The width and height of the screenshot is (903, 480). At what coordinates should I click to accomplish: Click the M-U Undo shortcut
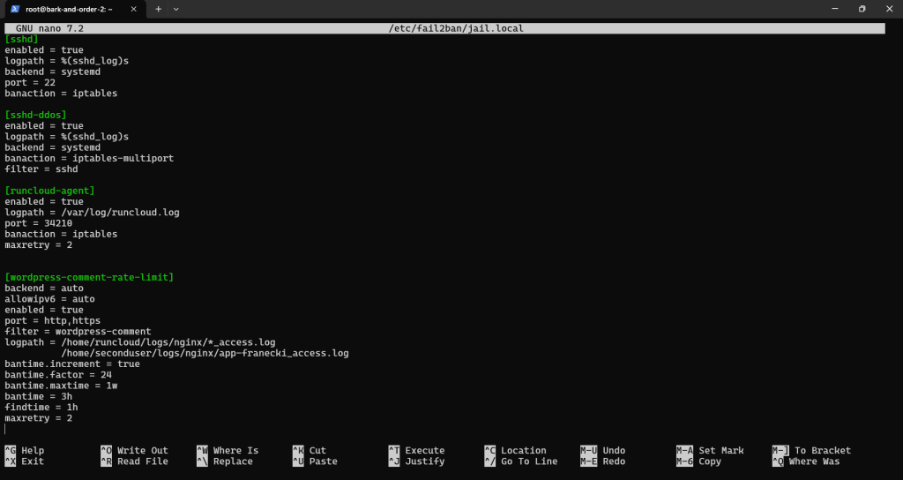point(602,451)
